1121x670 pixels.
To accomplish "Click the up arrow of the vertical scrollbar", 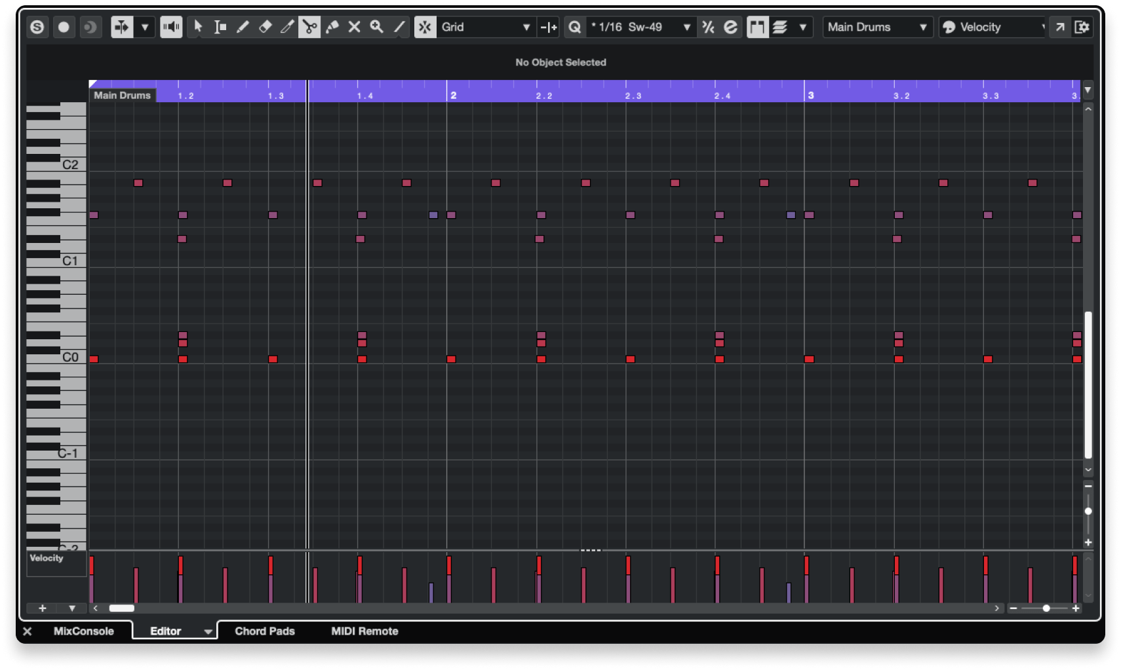I will tap(1088, 109).
